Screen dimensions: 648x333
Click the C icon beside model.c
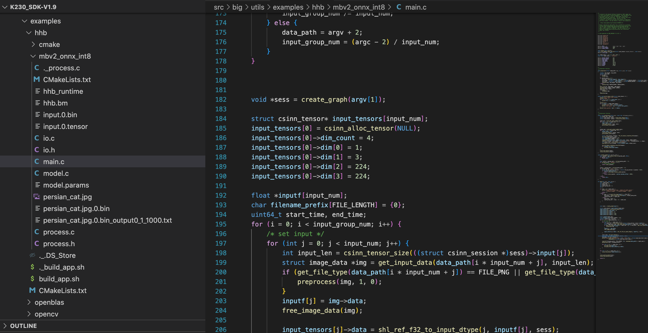37,173
